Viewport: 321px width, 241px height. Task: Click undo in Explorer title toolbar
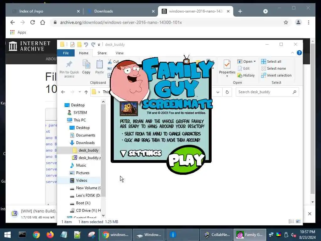point(86,45)
